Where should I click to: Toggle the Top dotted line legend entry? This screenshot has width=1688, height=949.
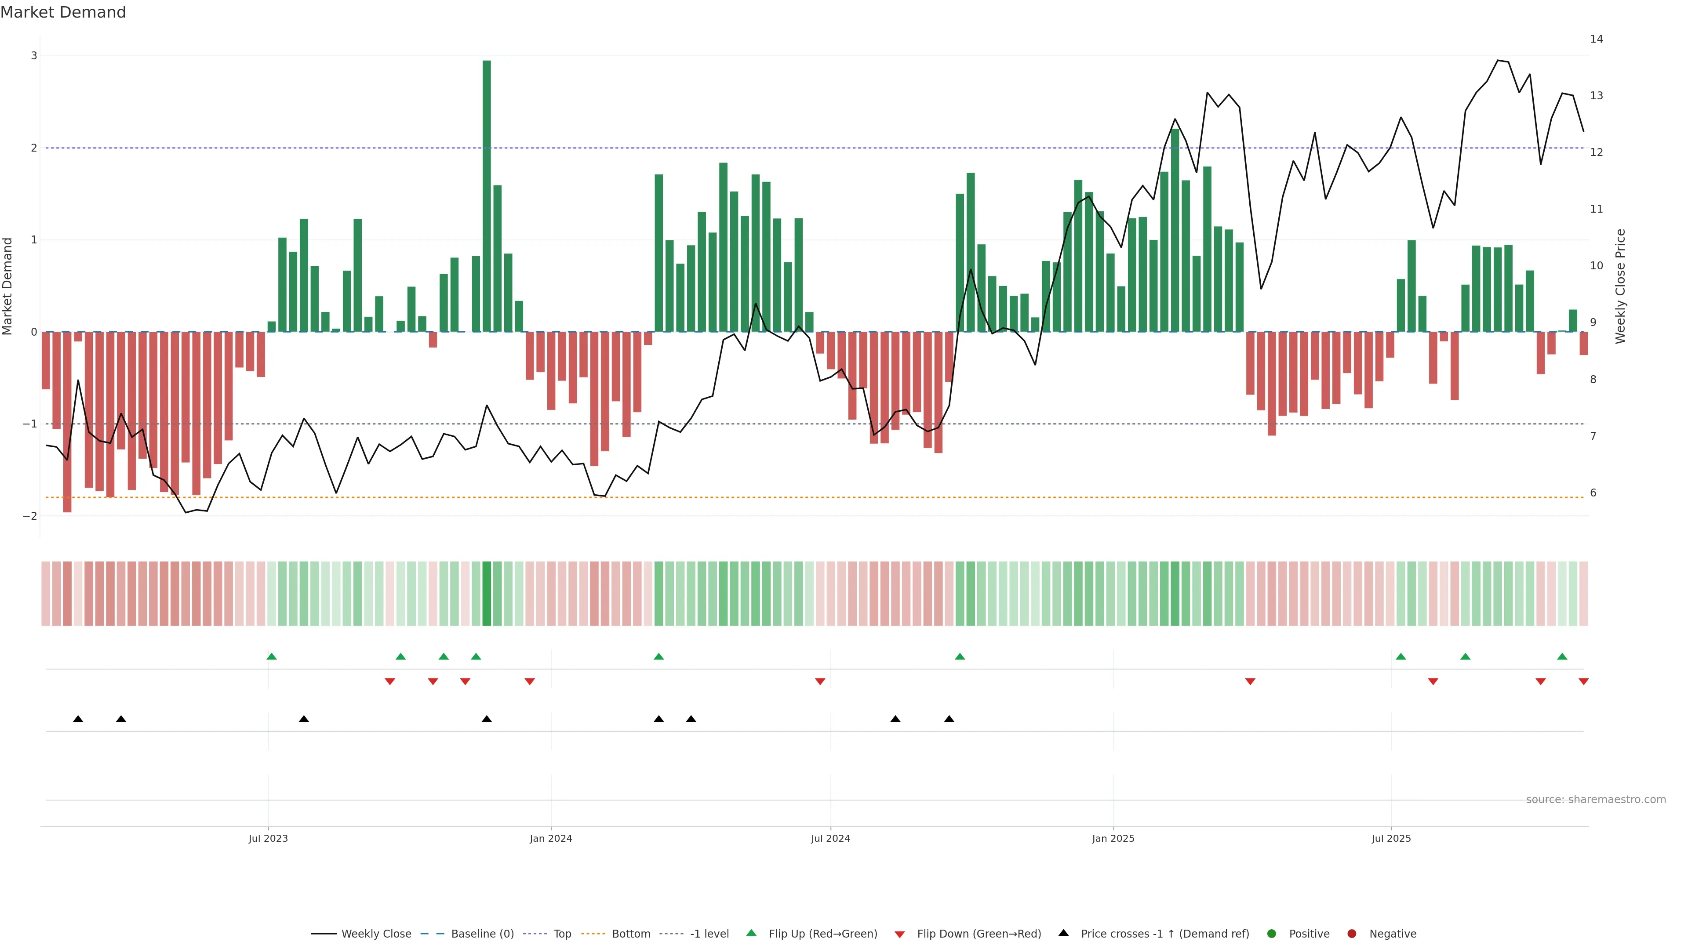[562, 933]
